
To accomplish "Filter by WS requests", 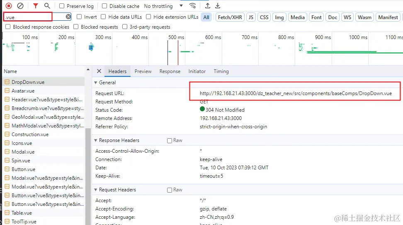I will [x=347, y=17].
